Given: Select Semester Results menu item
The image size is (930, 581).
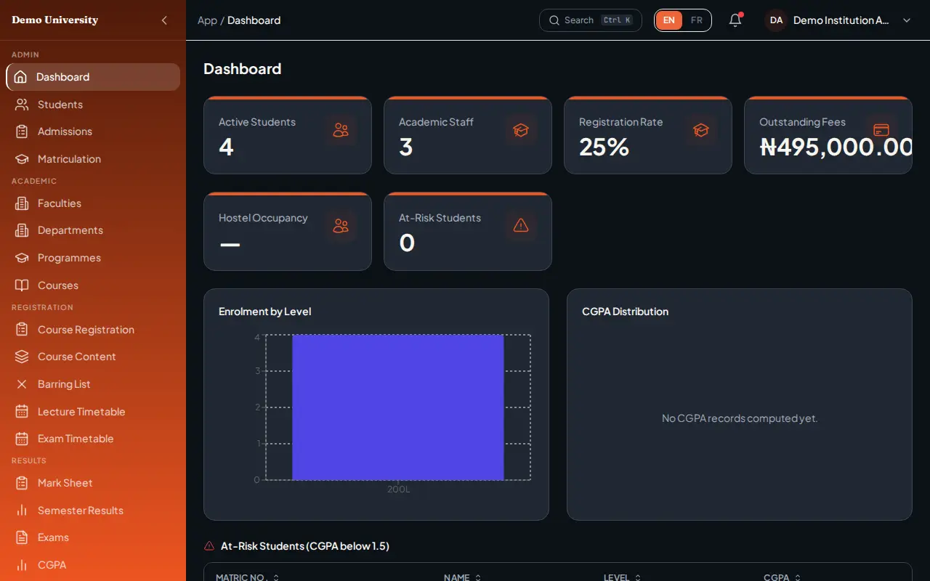Looking at the screenshot, I should coord(93,511).
